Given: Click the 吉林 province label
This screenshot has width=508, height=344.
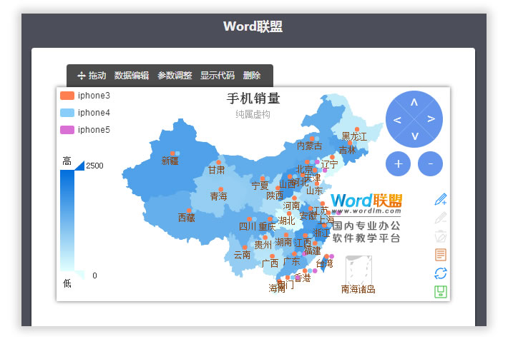Looking at the screenshot, I should point(347,150).
